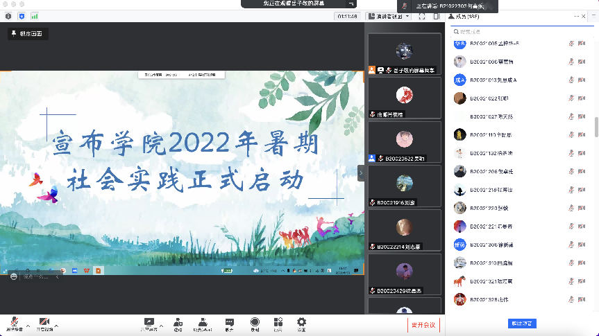Click the green network signal icon
This screenshot has width=599, height=336.
[x=35, y=15]
